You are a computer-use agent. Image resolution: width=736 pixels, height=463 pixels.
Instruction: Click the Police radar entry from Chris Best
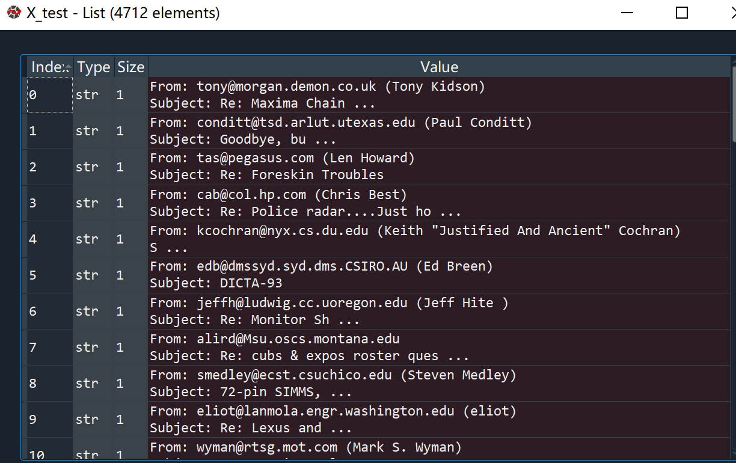click(439, 203)
